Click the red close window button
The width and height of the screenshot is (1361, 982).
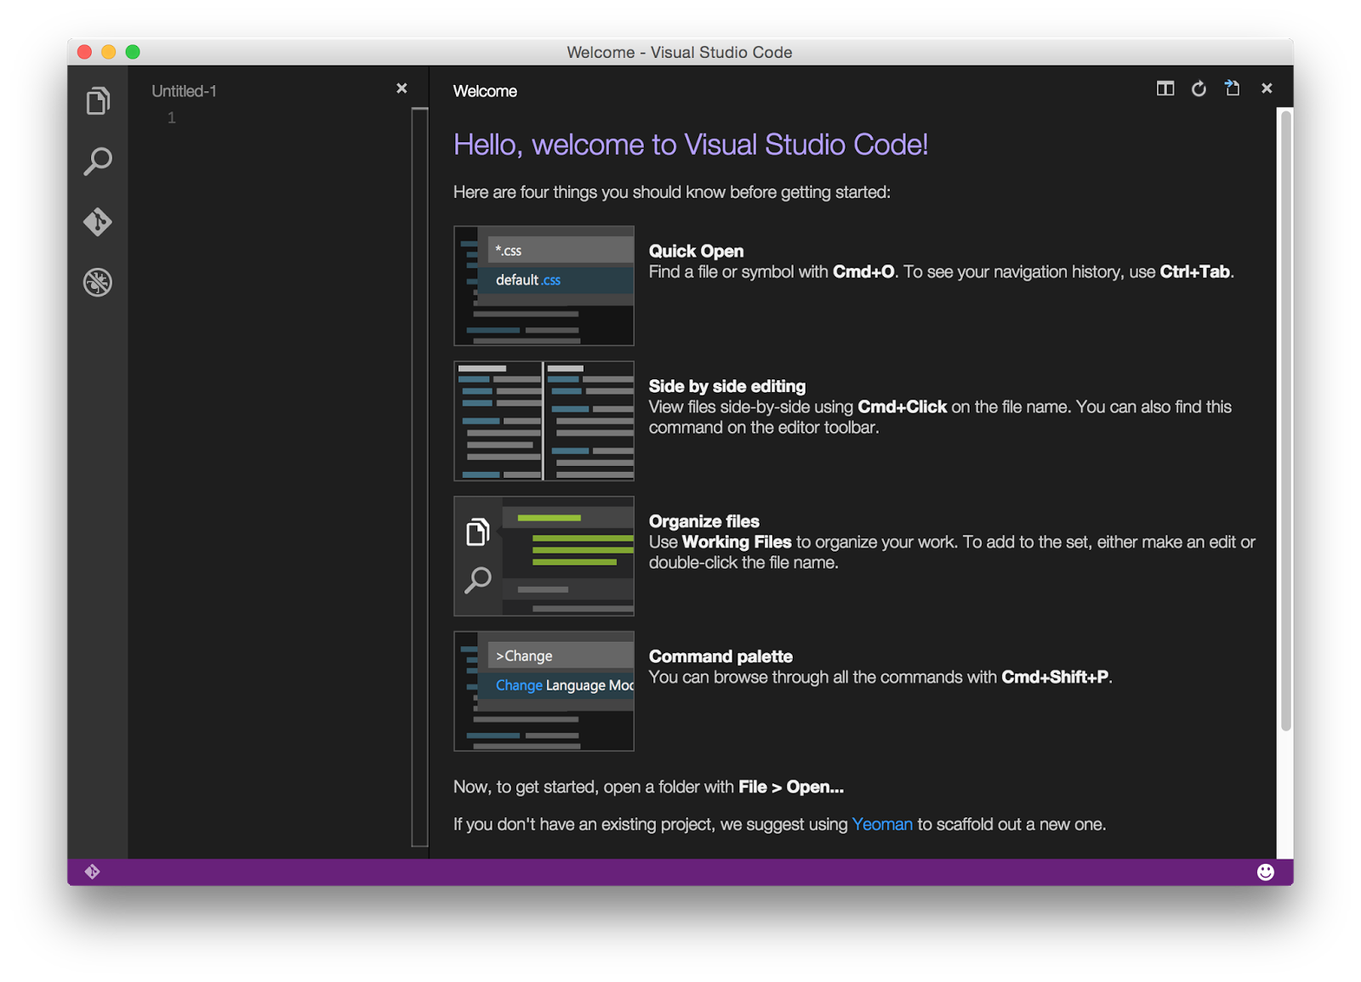coord(84,52)
